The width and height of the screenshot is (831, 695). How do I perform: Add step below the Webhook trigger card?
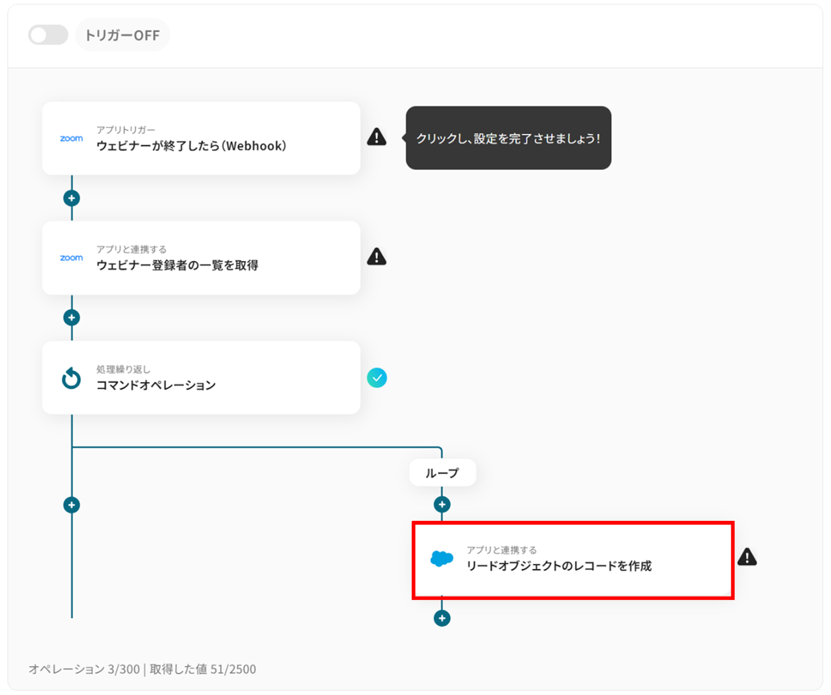[72, 198]
